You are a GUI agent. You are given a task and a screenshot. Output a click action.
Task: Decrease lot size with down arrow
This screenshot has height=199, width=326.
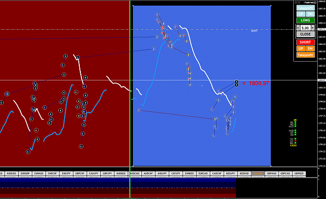tap(313, 28)
